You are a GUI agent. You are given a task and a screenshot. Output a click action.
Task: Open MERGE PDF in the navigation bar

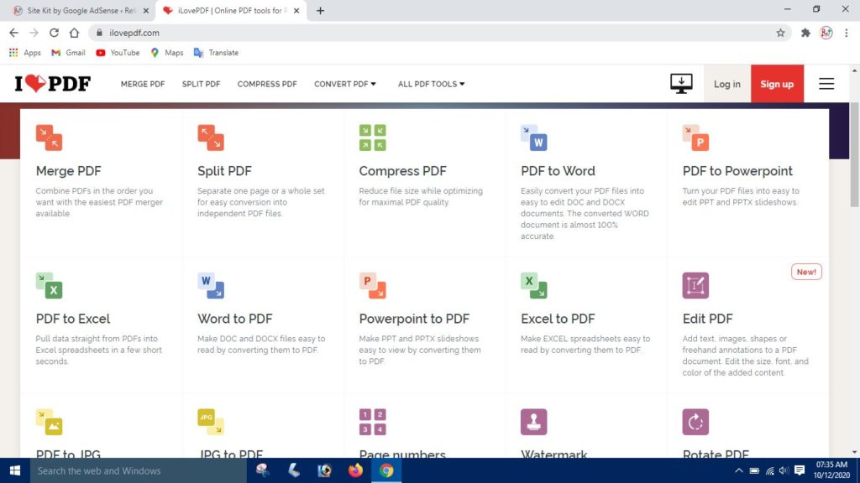[x=143, y=84]
